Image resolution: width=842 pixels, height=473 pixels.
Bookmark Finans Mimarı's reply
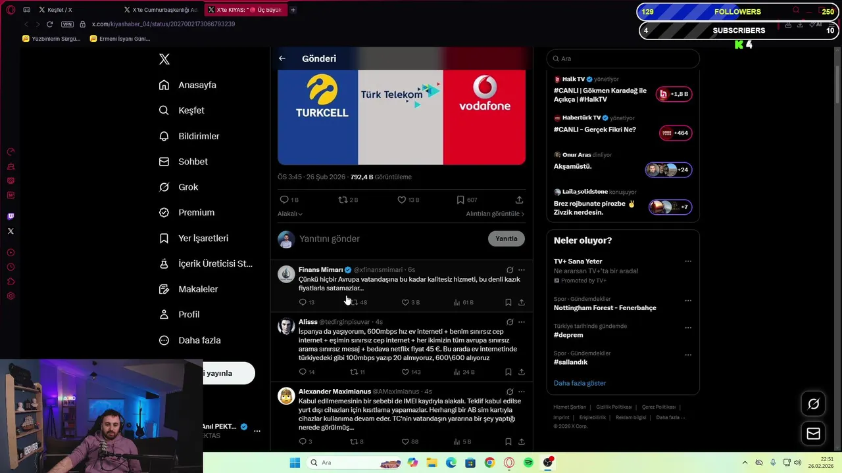point(508,302)
